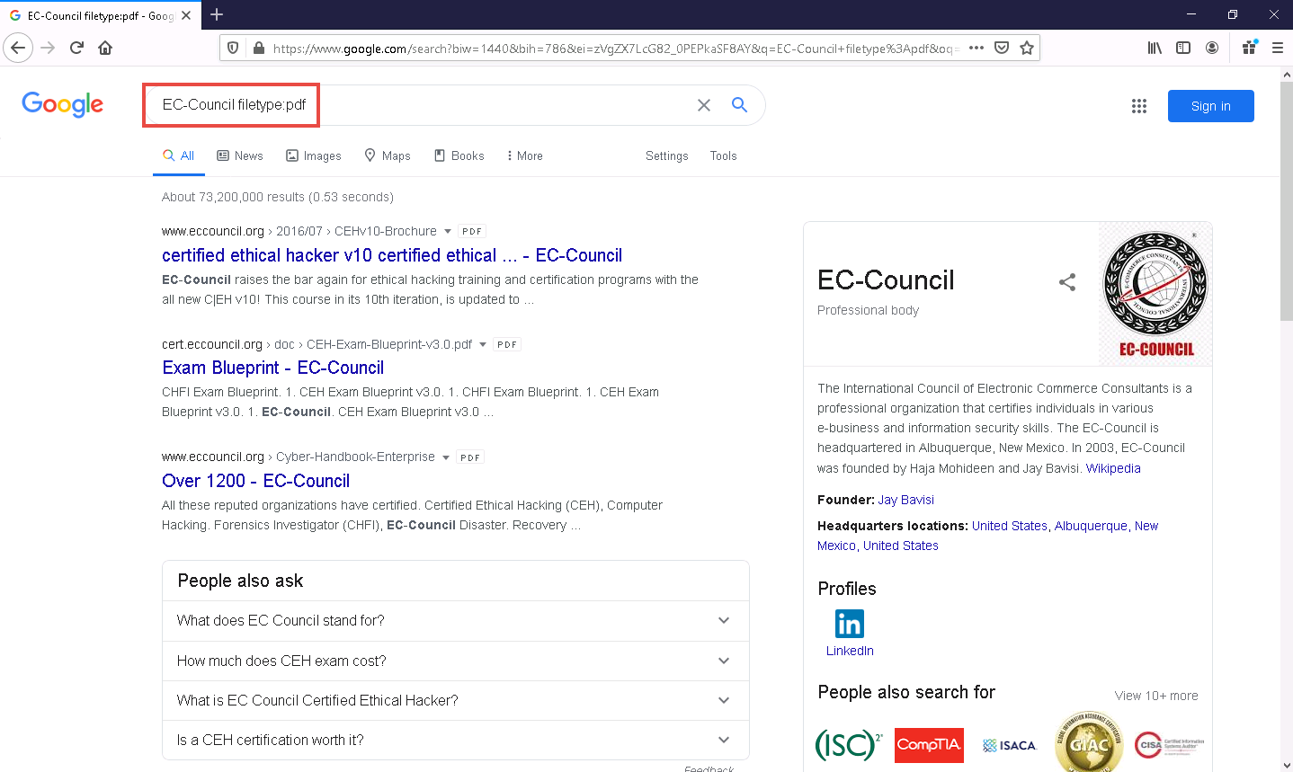Clear the search box with the X icon

[704, 105]
